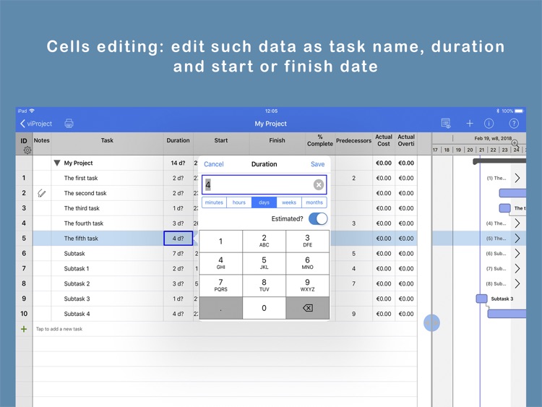Jump to bar for (6) Sub... task
The height and width of the screenshot is (407, 542).
(517, 254)
